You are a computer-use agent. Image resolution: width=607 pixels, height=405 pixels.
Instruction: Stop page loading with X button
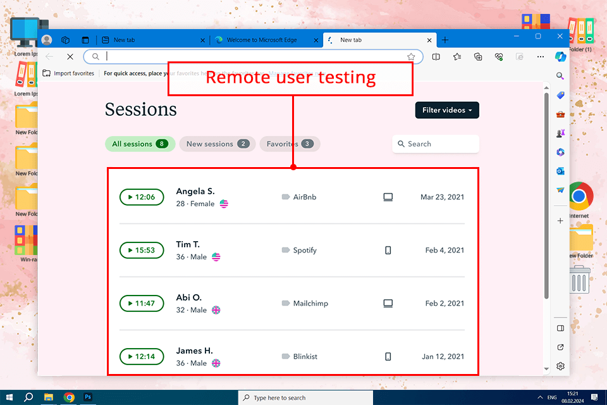coord(70,57)
